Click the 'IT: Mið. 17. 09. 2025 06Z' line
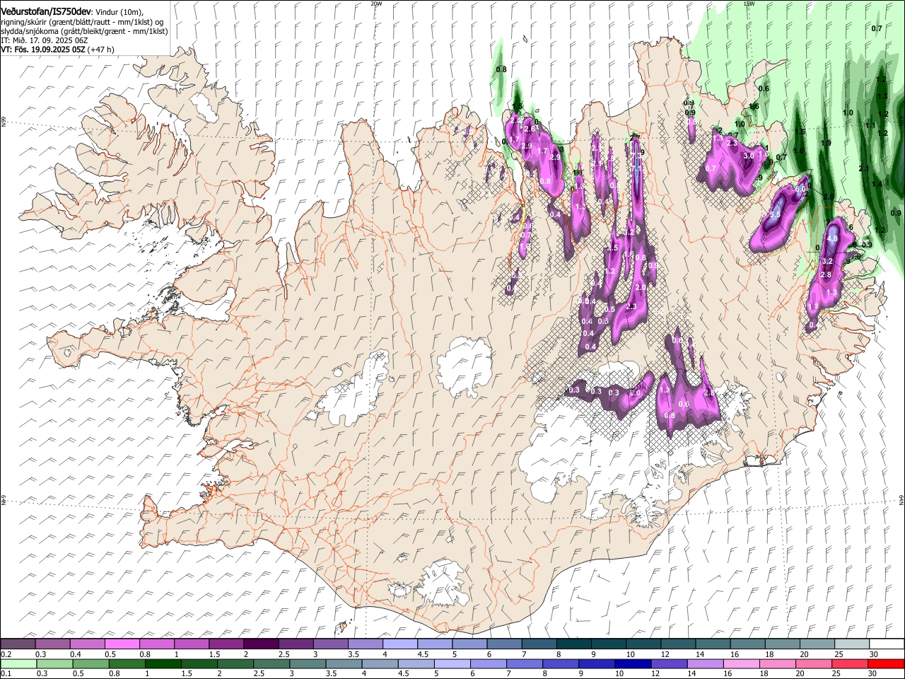This screenshot has height=679, width=905. tap(45, 40)
